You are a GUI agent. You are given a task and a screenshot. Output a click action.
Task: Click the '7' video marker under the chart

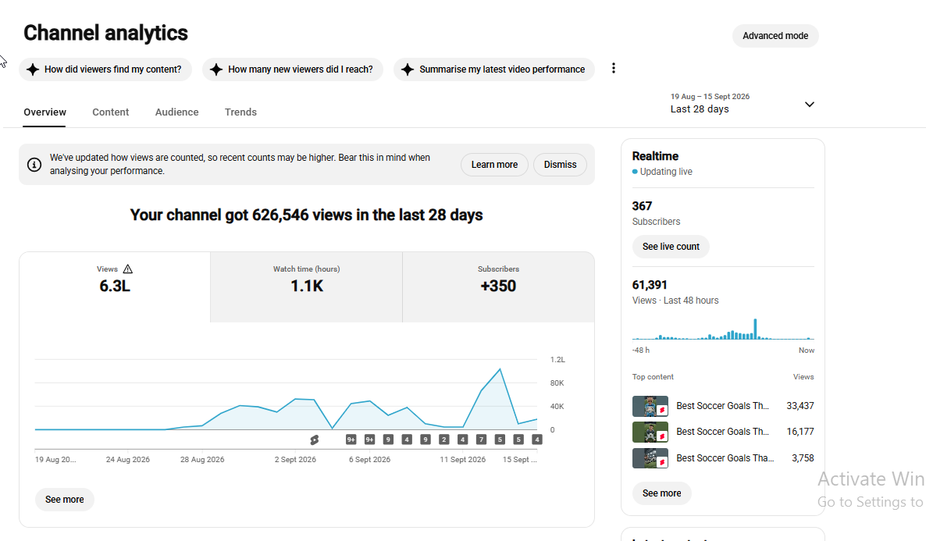pos(481,440)
